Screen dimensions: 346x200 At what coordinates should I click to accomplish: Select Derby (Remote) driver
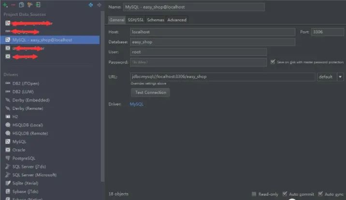pyautogui.click(x=28, y=108)
